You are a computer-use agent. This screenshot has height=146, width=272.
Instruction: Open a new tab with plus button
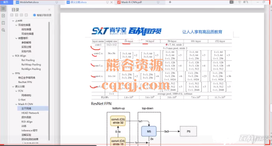coord(170,2)
